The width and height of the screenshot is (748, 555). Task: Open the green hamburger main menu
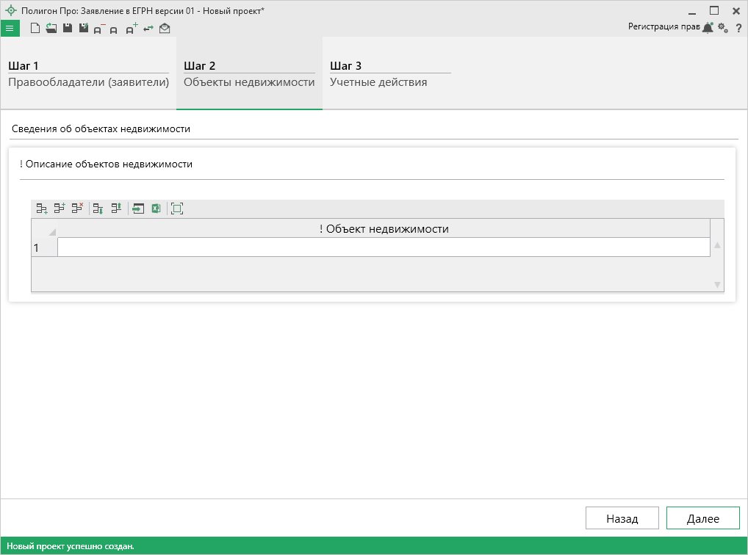(x=10, y=29)
